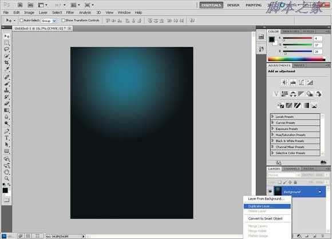Enable the Auto-Select checkbox
This screenshot has height=239, width=332.
(x=21, y=21)
